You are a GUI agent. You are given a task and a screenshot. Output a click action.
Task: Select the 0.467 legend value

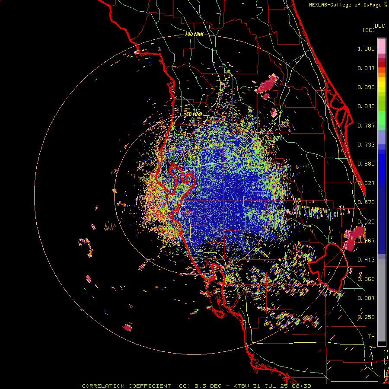[x=366, y=241]
